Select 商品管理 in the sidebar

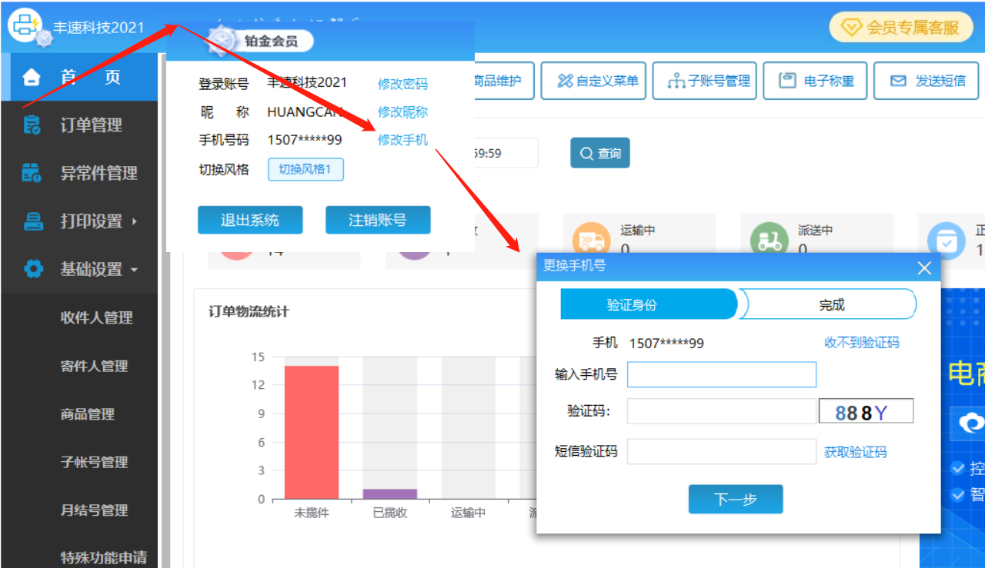pyautogui.click(x=87, y=414)
